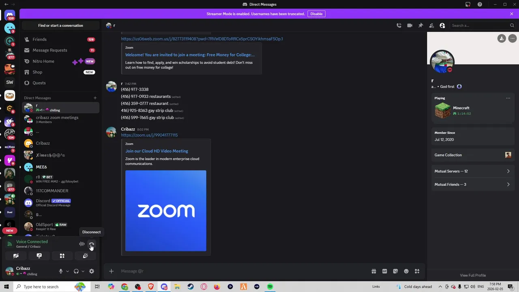Viewport: 519px width, 292px height.
Task: Share your screen from voice panel
Action: 39,256
